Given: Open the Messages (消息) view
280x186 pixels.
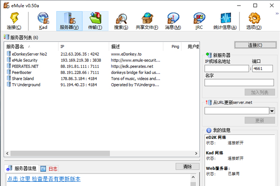Looking at the screenshot, I should click(x=173, y=21).
